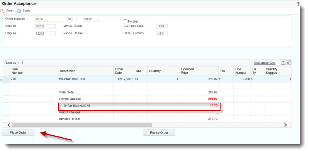Screen dimensions: 309x153
Task: Click the Sold To field
Action: [45, 27]
